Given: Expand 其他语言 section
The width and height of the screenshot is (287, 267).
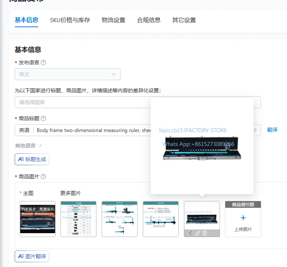Looking at the screenshot, I should (28, 146).
